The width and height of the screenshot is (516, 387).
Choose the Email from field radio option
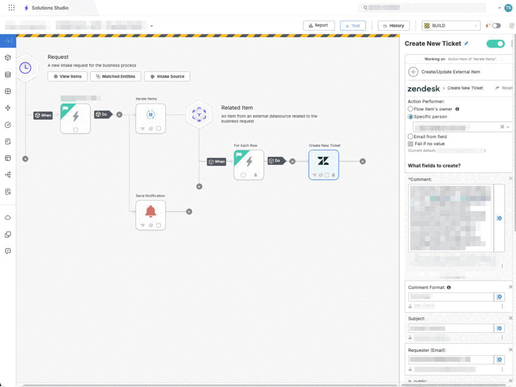410,137
